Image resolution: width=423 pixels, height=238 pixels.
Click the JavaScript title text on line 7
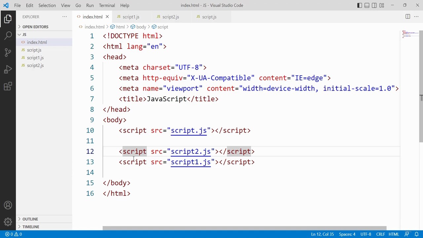[x=167, y=99]
